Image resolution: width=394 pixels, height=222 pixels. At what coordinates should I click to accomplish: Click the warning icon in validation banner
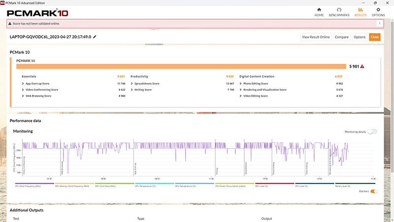coord(10,24)
